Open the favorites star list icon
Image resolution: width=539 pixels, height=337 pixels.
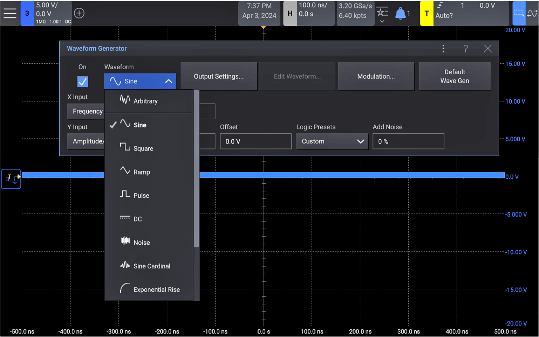coord(382,12)
